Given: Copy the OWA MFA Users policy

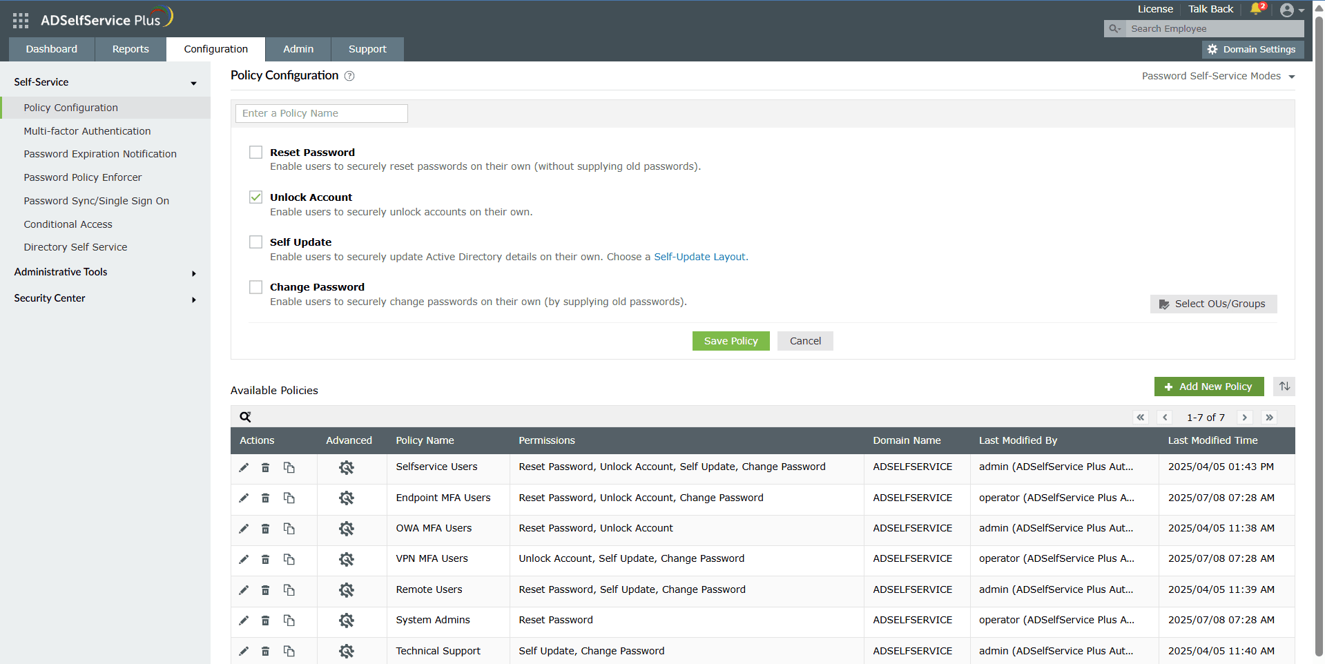Looking at the screenshot, I should [x=289, y=529].
